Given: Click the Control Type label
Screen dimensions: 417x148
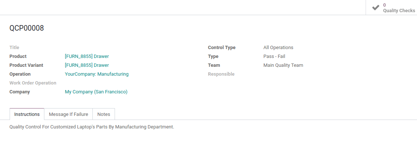Looking at the screenshot, I should (x=222, y=48).
